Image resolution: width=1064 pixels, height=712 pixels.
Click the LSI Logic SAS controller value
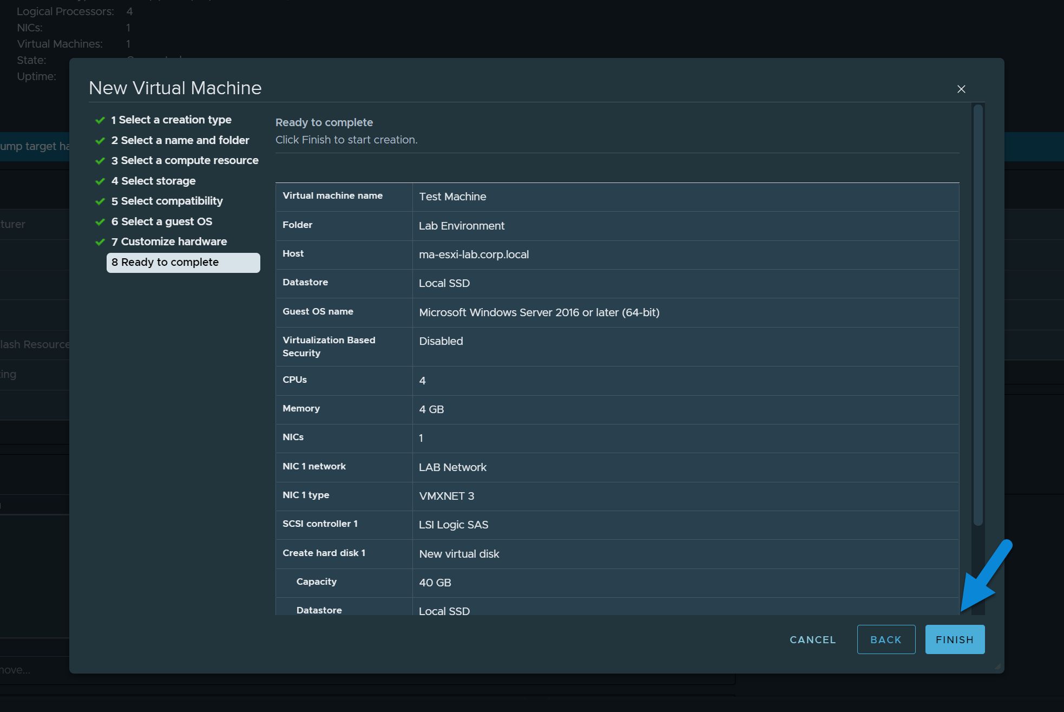click(454, 525)
